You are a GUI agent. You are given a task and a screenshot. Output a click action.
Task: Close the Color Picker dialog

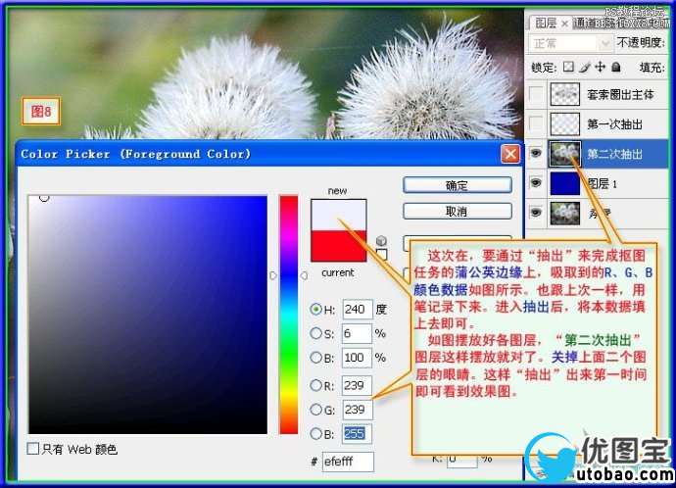click(x=510, y=154)
